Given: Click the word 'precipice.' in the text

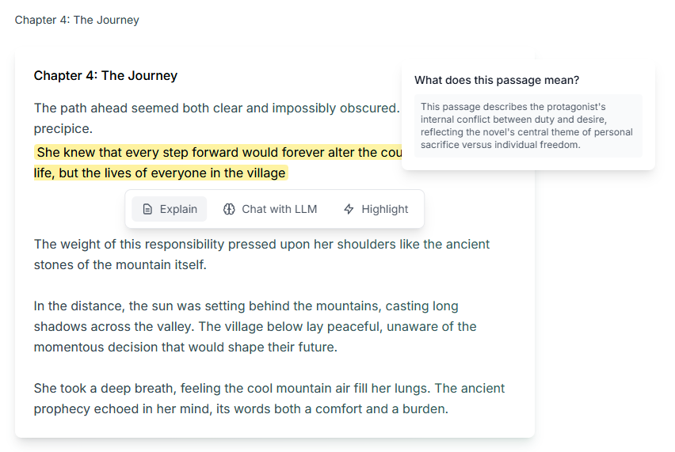Looking at the screenshot, I should click(x=63, y=128).
